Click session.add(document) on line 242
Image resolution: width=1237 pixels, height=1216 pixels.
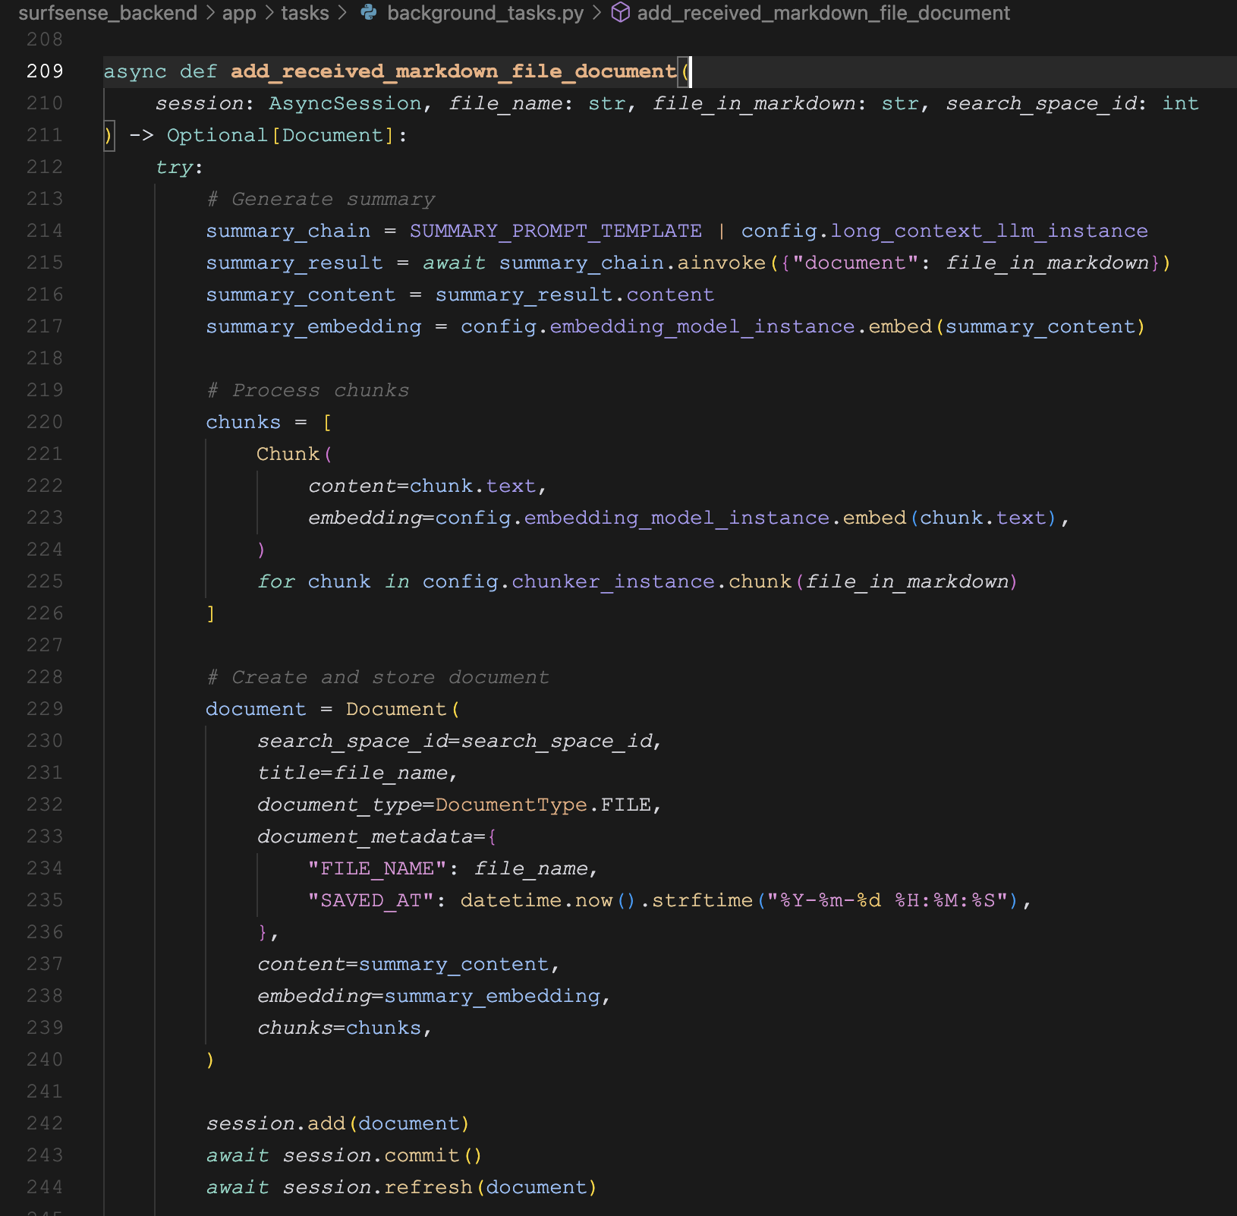point(338,1123)
